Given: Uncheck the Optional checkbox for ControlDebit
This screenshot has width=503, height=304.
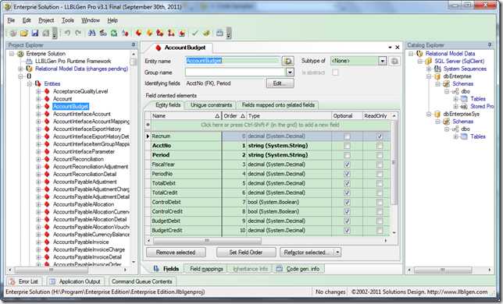Looking at the screenshot, I should [347, 203].
